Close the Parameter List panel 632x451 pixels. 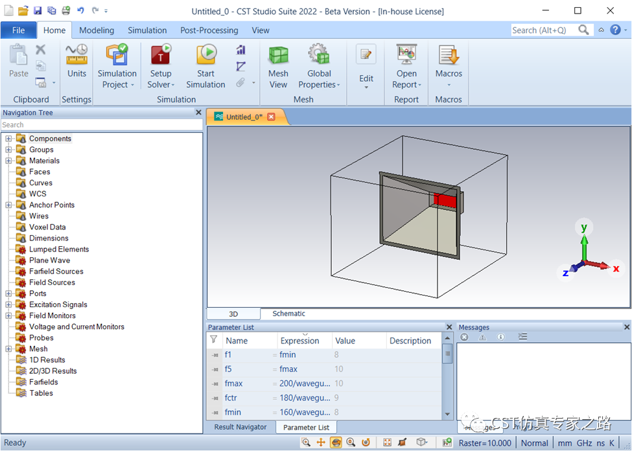pos(449,327)
